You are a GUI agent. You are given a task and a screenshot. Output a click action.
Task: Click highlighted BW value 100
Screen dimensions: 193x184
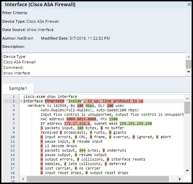pyautogui.click(x=80, y=105)
